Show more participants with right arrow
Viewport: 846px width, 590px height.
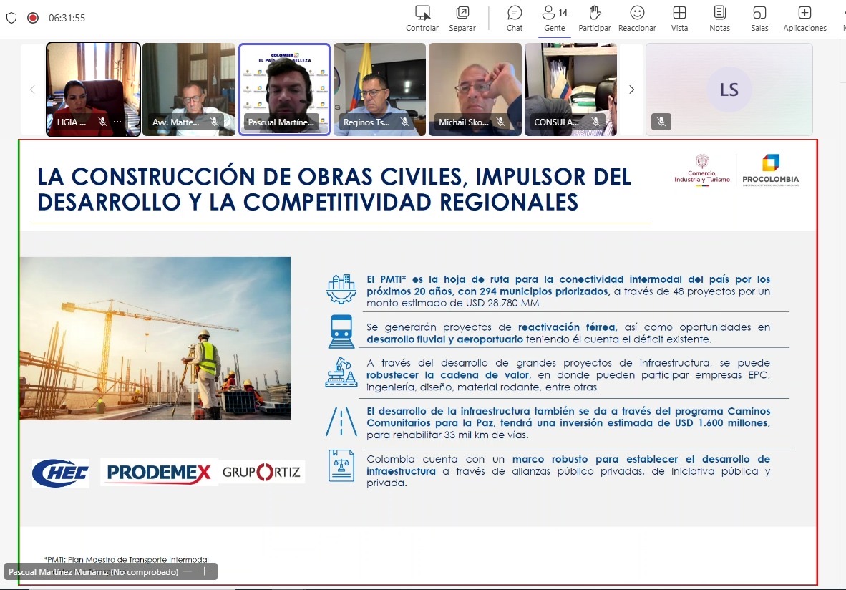pyautogui.click(x=631, y=90)
